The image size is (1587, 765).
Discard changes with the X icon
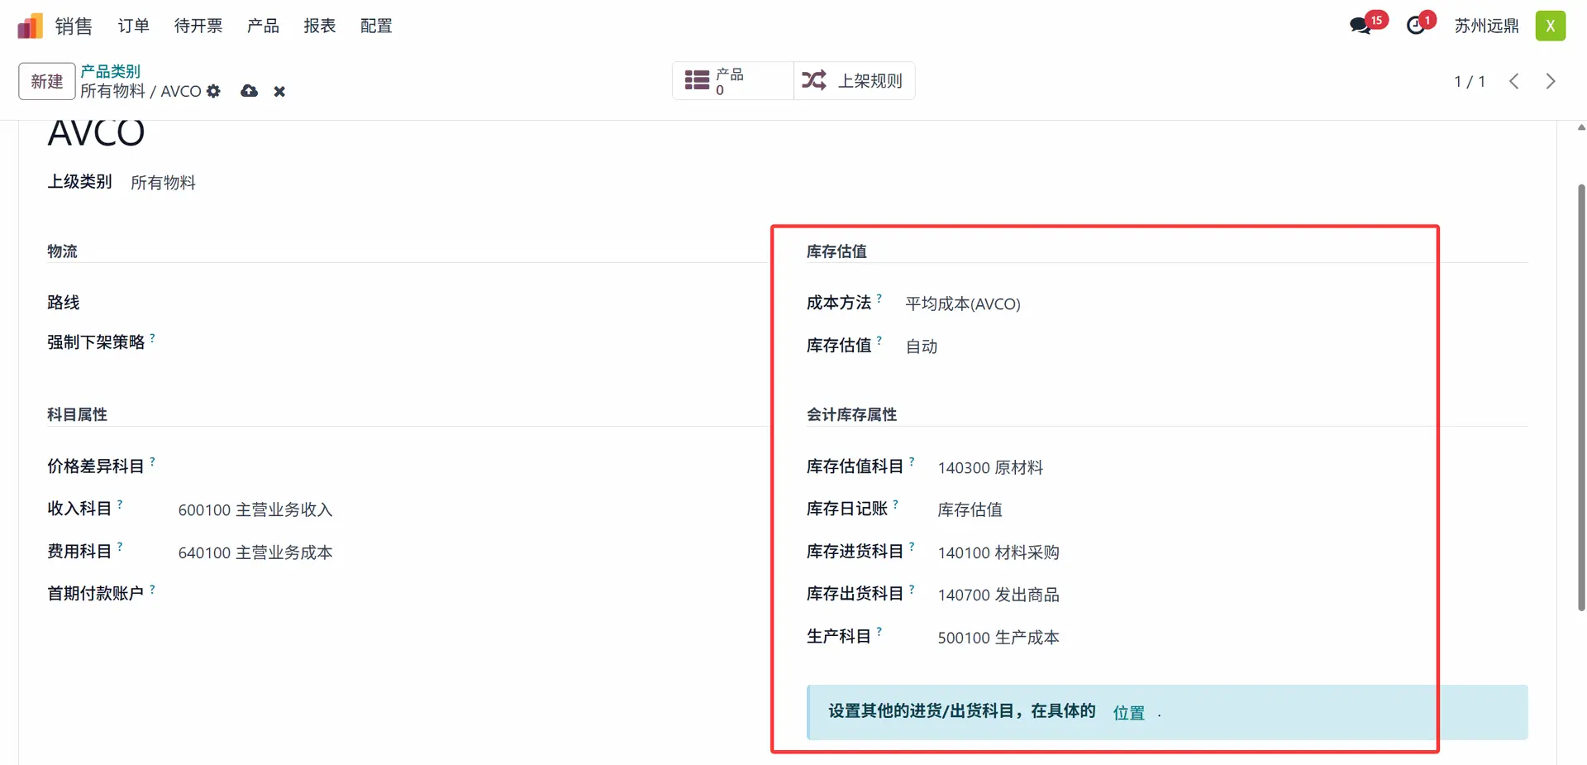tap(279, 92)
